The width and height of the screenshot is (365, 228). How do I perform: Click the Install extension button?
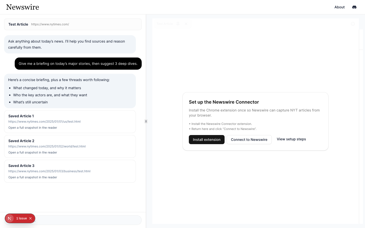click(x=207, y=140)
